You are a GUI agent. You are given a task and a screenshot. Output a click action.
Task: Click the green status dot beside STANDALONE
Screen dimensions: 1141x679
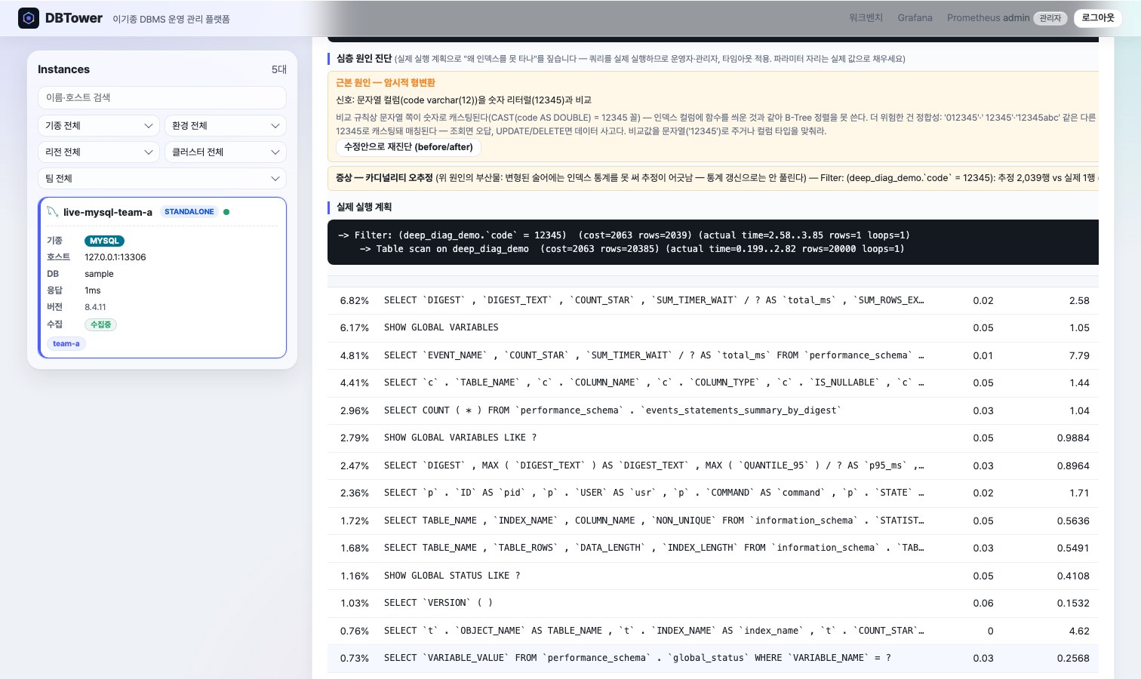(x=226, y=212)
